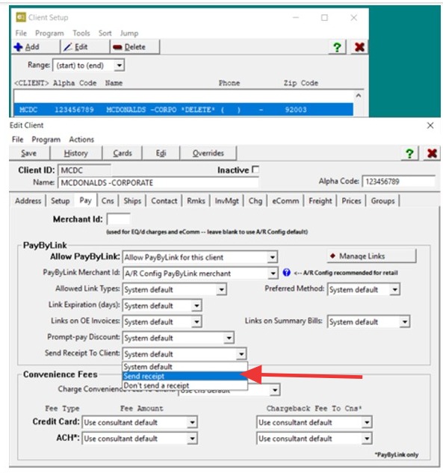Viewport: 443px width, 473px height.
Task: Toggle the Inactive checkbox
Action: 255,170
